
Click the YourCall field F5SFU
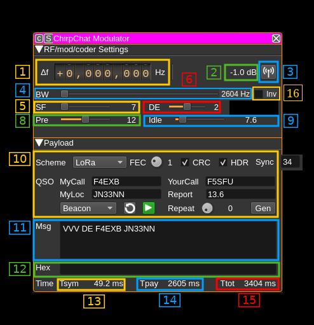pyautogui.click(x=240, y=182)
